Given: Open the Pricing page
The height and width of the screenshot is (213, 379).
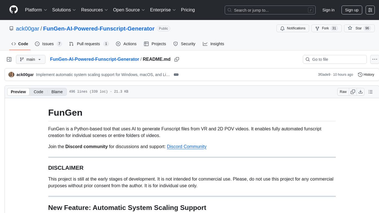Looking at the screenshot, I should [188, 10].
